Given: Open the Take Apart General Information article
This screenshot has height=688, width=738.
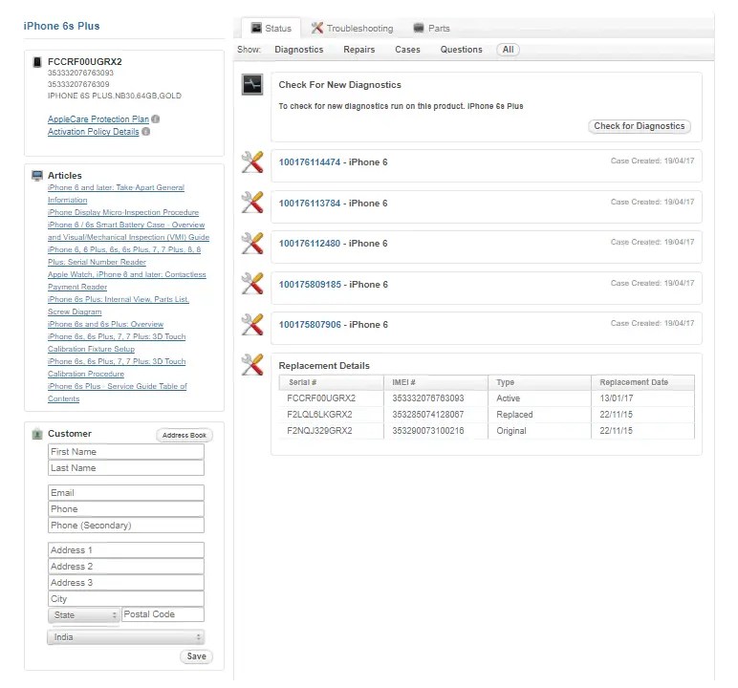Looking at the screenshot, I should point(116,193).
